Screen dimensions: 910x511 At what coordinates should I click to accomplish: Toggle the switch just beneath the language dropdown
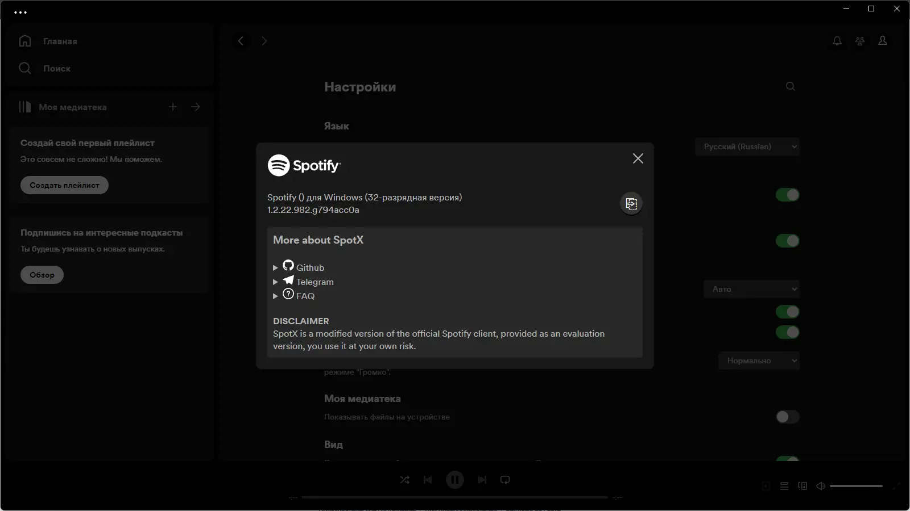(x=788, y=195)
